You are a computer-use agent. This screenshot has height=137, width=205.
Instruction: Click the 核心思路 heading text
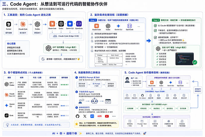point(11,43)
